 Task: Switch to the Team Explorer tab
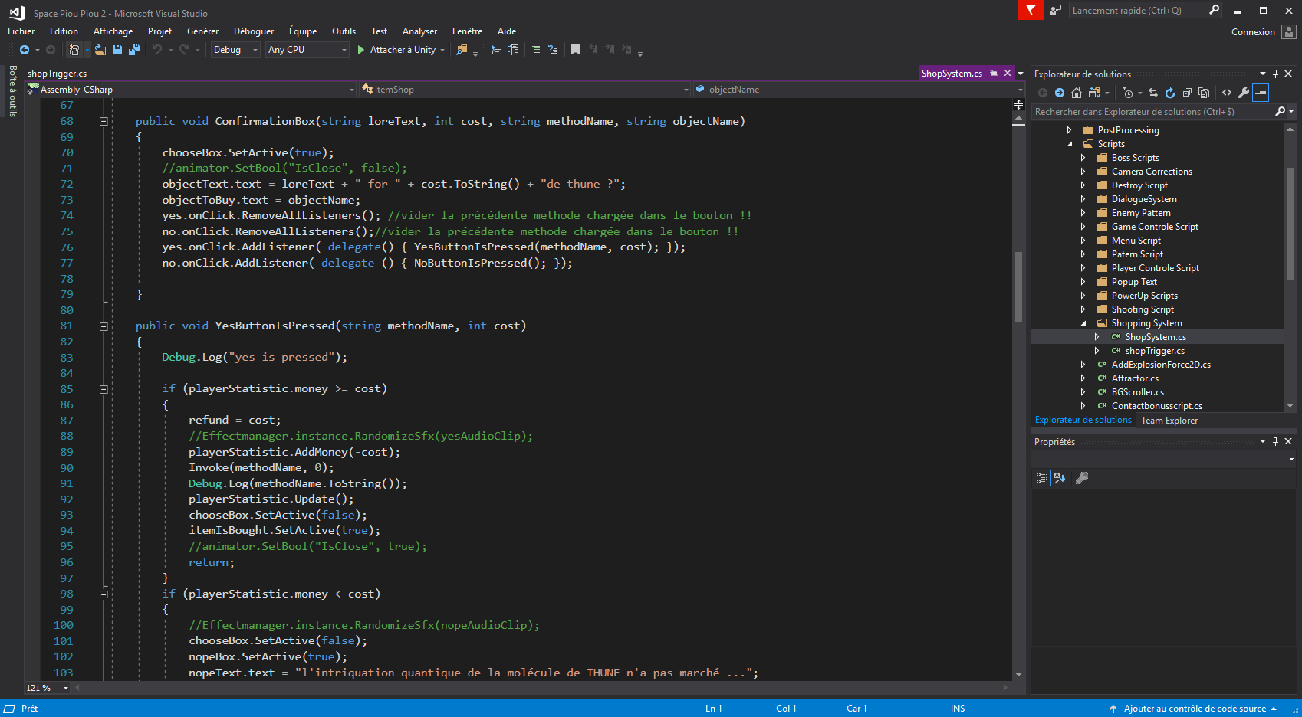pyautogui.click(x=1169, y=421)
